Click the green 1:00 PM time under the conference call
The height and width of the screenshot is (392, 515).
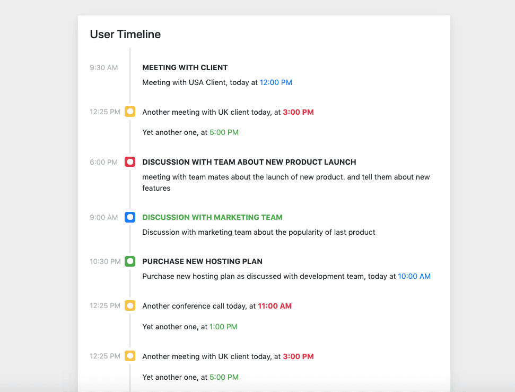click(223, 326)
